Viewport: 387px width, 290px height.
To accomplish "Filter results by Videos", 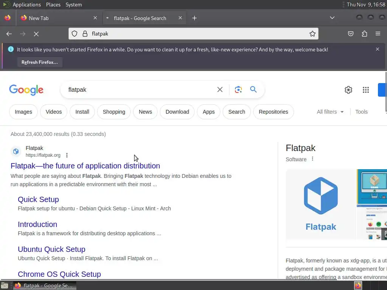I will (54, 112).
